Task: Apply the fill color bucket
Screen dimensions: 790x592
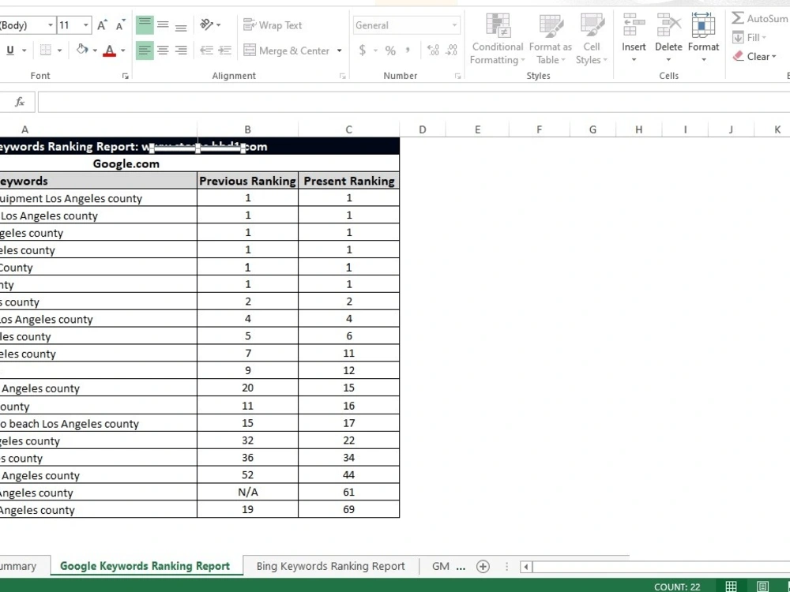Action: tap(82, 50)
